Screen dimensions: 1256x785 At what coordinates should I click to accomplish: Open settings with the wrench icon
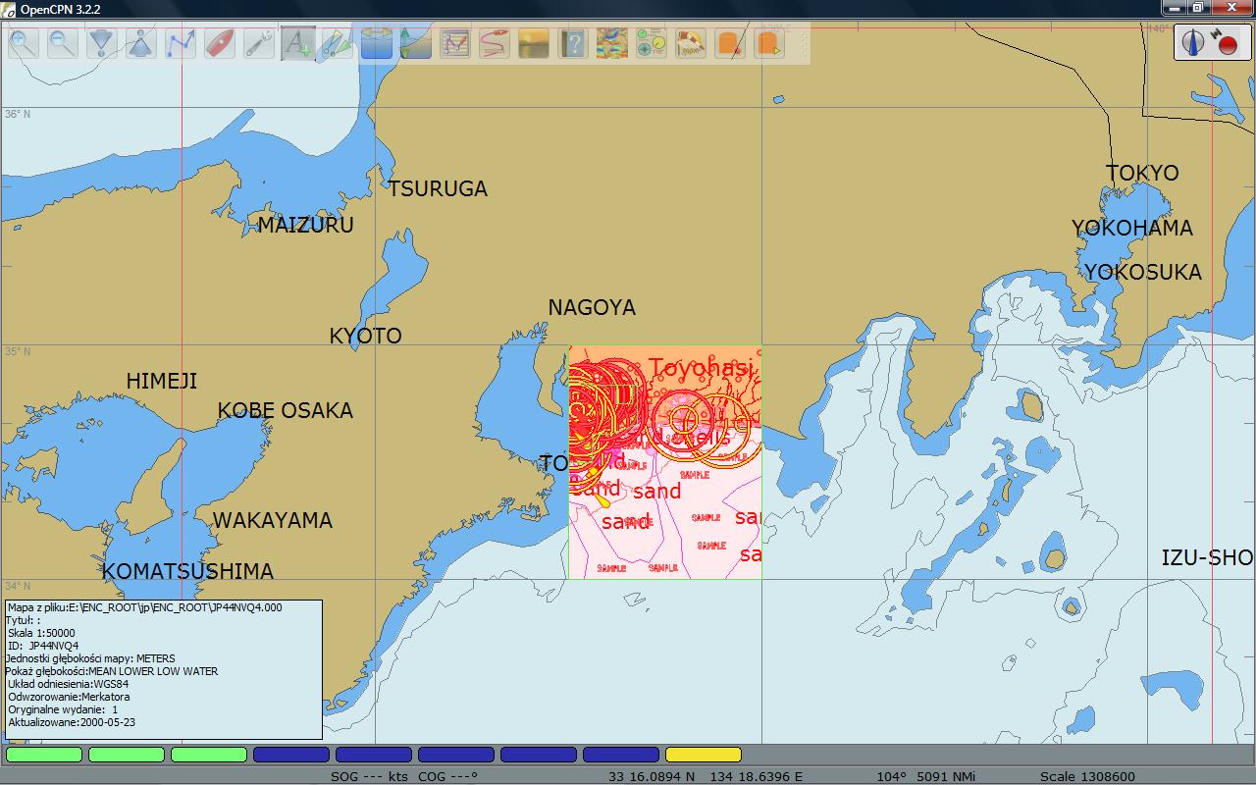pyautogui.click(x=259, y=43)
